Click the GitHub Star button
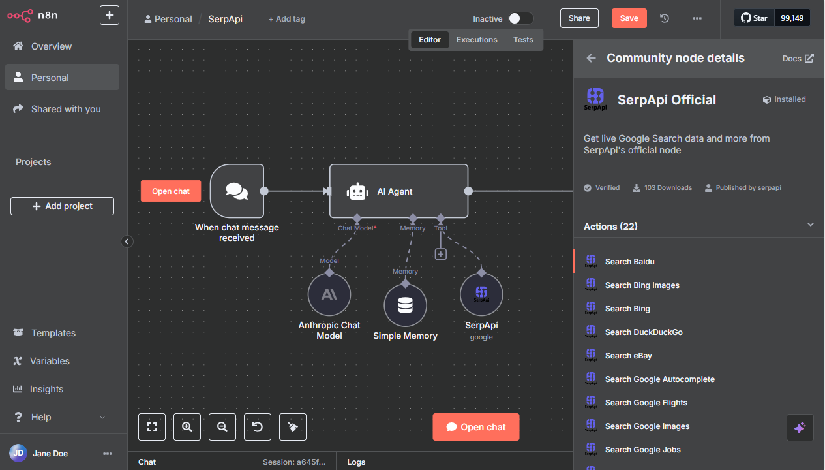Image resolution: width=825 pixels, height=470 pixels. pos(754,18)
